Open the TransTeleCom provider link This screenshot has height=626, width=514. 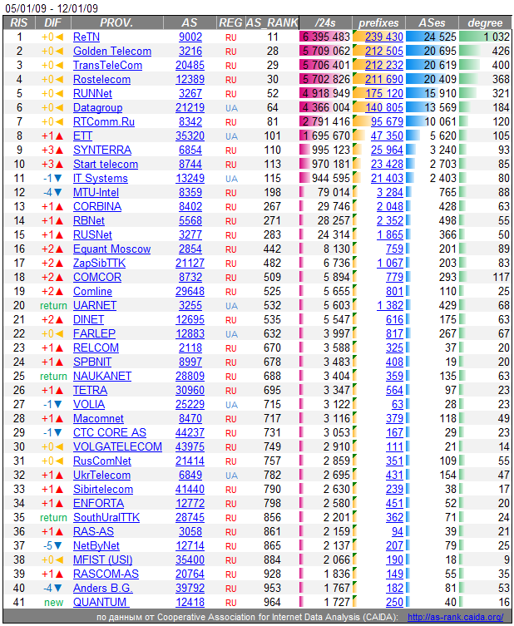pos(107,66)
